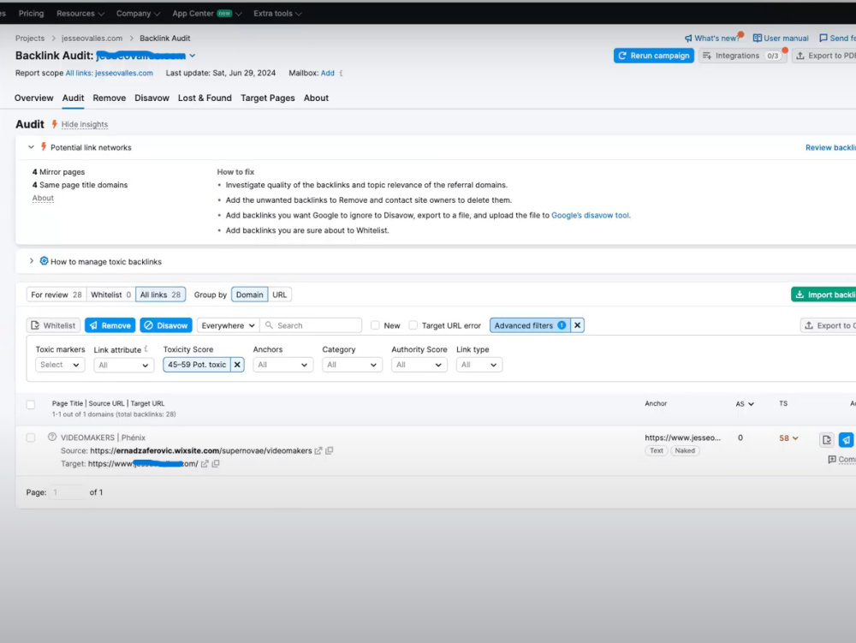
Task: Show All links 28
Action: 161,295
